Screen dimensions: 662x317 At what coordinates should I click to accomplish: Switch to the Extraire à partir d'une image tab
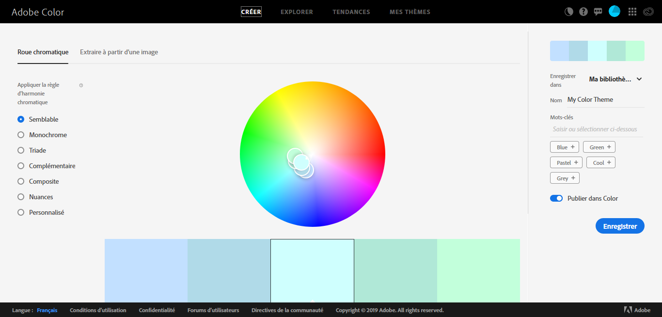point(119,51)
